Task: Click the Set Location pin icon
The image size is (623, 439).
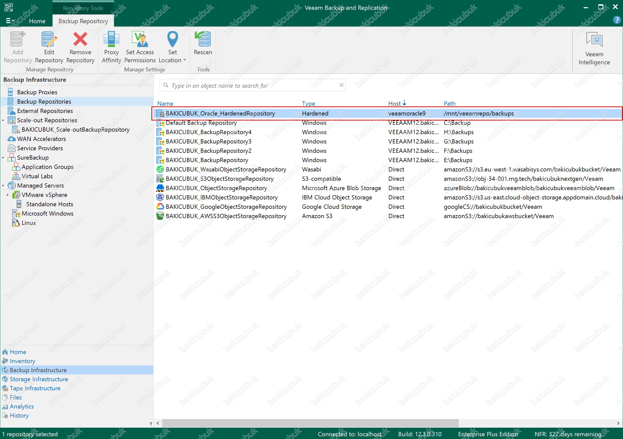Action: pyautogui.click(x=173, y=39)
